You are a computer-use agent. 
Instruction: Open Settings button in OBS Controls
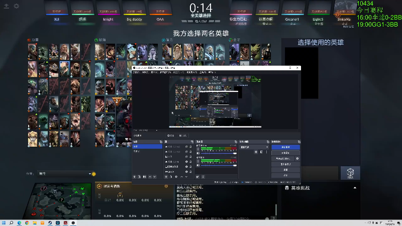point(286,170)
